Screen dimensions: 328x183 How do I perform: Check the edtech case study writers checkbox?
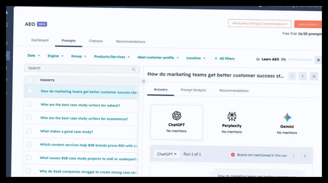pyautogui.click(x=29, y=104)
